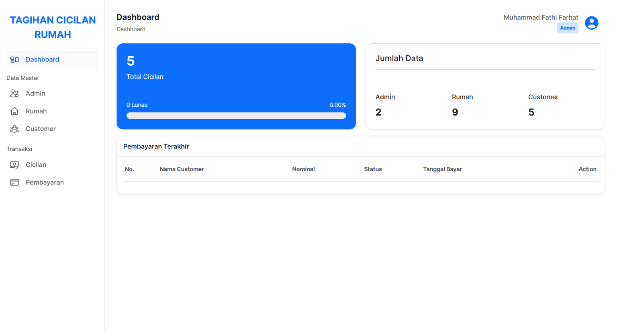The height and width of the screenshot is (331, 617).
Task: Click the Lunas progress bar
Action: (x=236, y=116)
